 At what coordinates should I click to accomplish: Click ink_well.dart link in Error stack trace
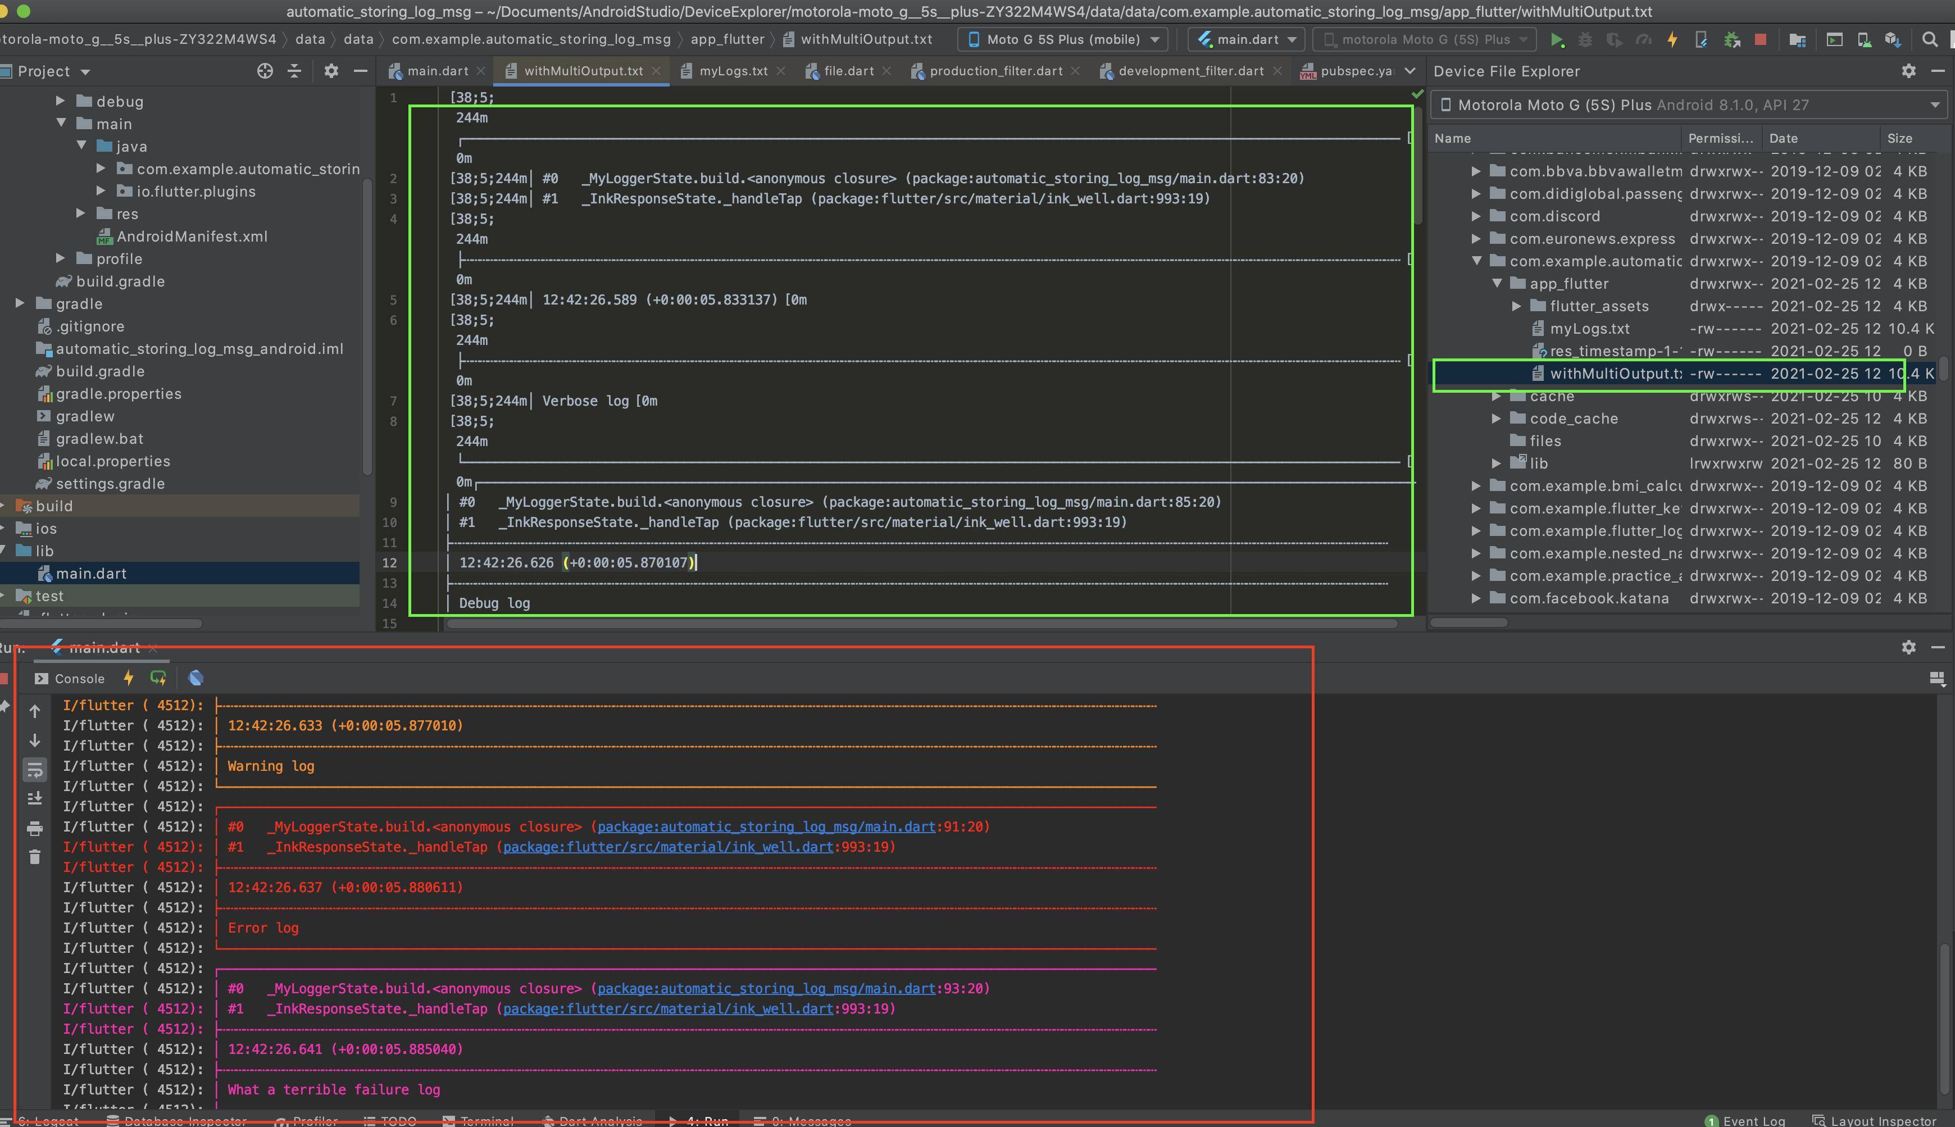[x=667, y=847]
